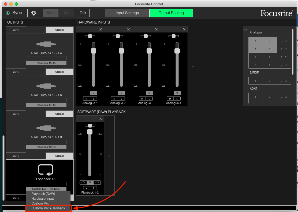
Task: Mute the Analogue 2 channel
Action: (x=114, y=99)
